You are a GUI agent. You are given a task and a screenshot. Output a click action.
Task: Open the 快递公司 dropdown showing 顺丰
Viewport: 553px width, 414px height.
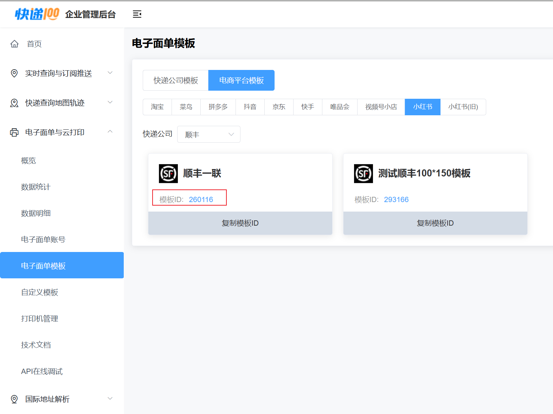click(x=209, y=134)
